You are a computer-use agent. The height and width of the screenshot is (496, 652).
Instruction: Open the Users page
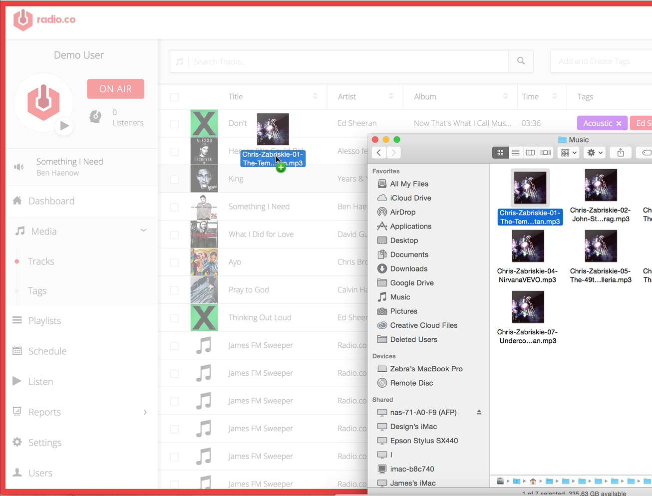tap(40, 473)
